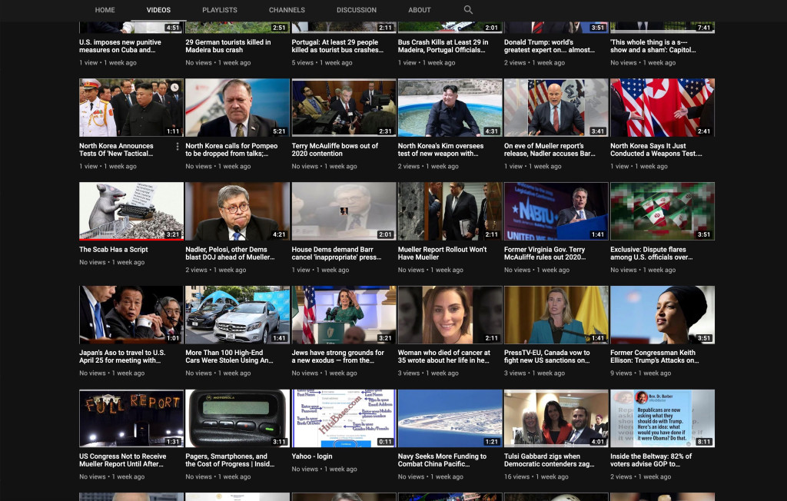Click title 'Portugal: At least 29 people killed'
This screenshot has height=501, width=787.
[337, 46]
